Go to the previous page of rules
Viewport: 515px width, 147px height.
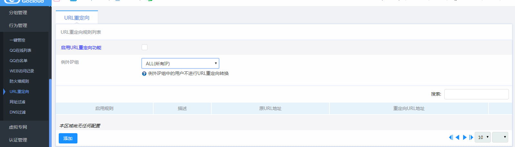coord(457,137)
